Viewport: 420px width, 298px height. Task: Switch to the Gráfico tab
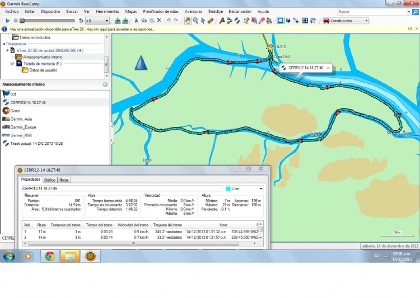pyautogui.click(x=49, y=180)
